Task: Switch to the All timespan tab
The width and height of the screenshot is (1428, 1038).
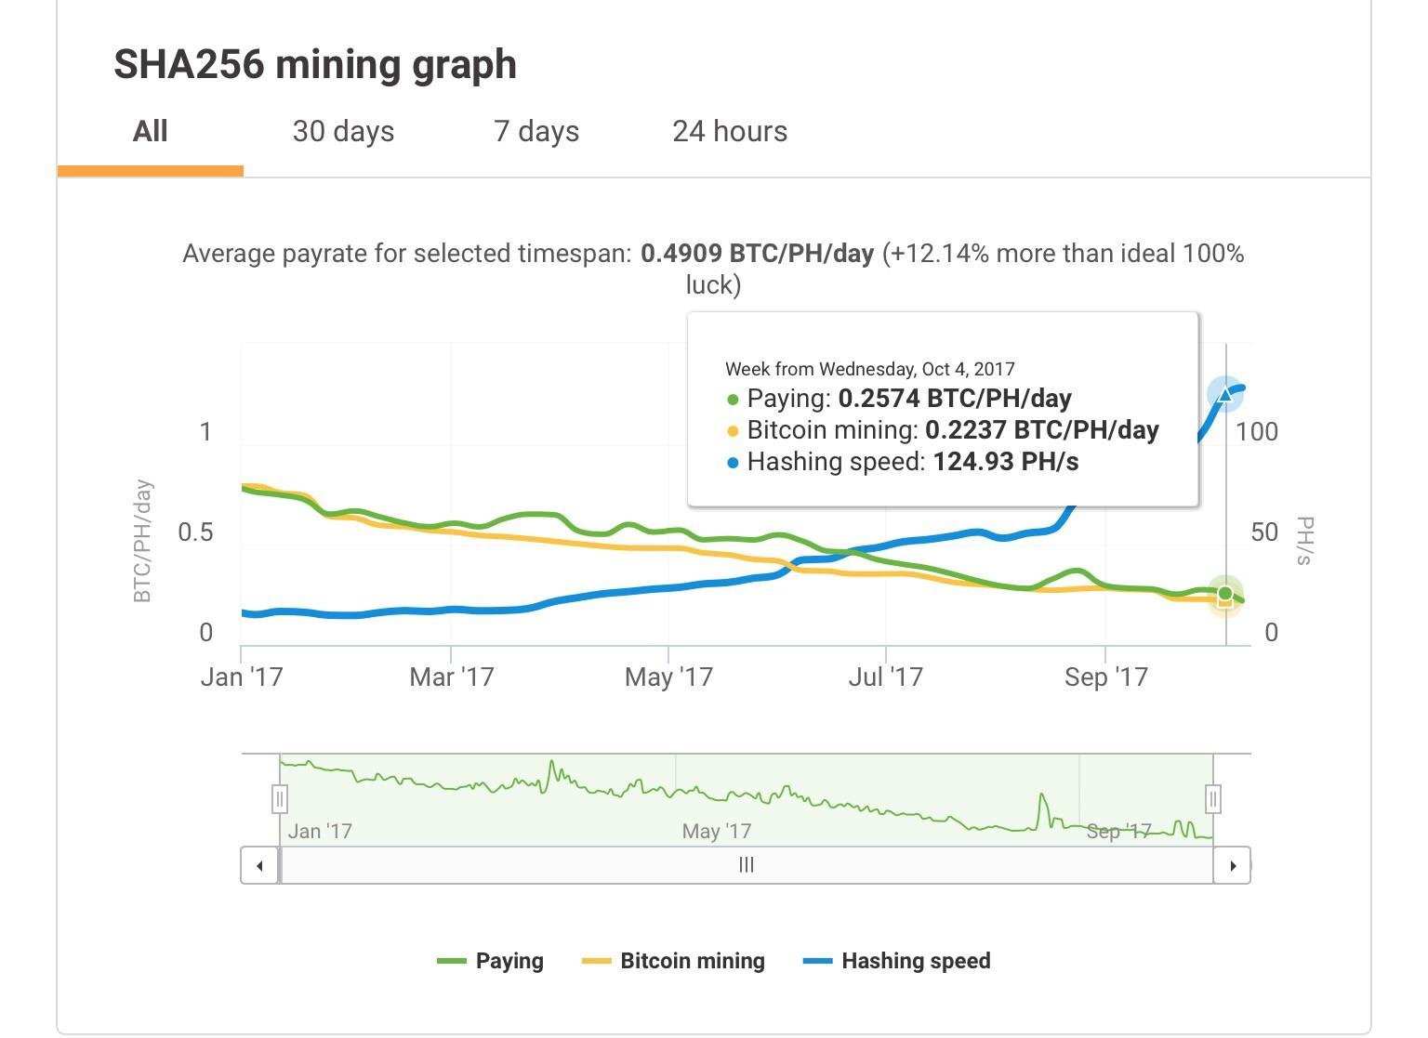Action: tap(151, 131)
